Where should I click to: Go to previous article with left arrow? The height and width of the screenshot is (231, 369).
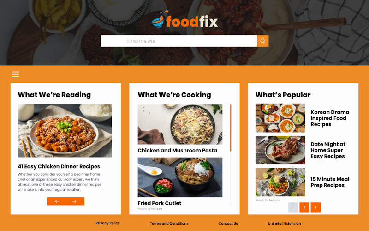[x=56, y=201]
